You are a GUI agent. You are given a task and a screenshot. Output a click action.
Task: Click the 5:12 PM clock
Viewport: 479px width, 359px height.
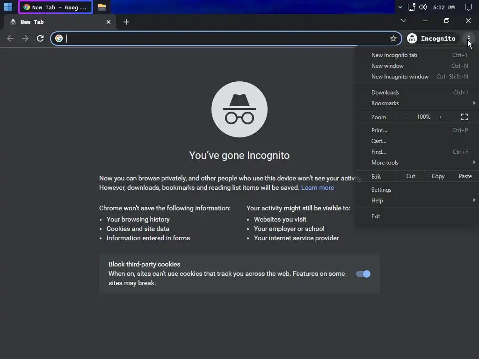pos(444,7)
